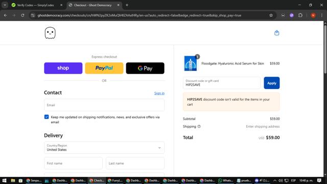Click the Shipping help question mark icon

[x=199, y=126]
